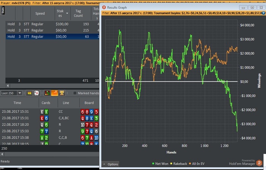
Task: Click tag count value 215
Action: click(x=86, y=30)
